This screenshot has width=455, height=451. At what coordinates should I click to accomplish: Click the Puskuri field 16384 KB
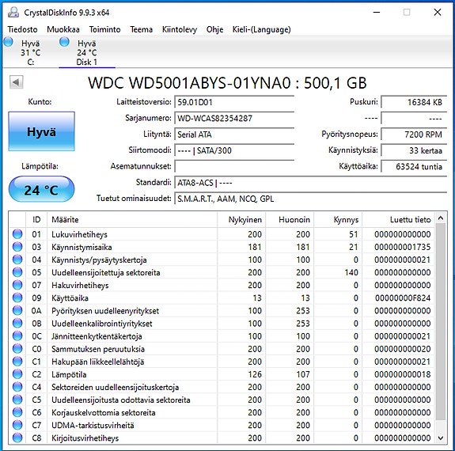[414, 102]
